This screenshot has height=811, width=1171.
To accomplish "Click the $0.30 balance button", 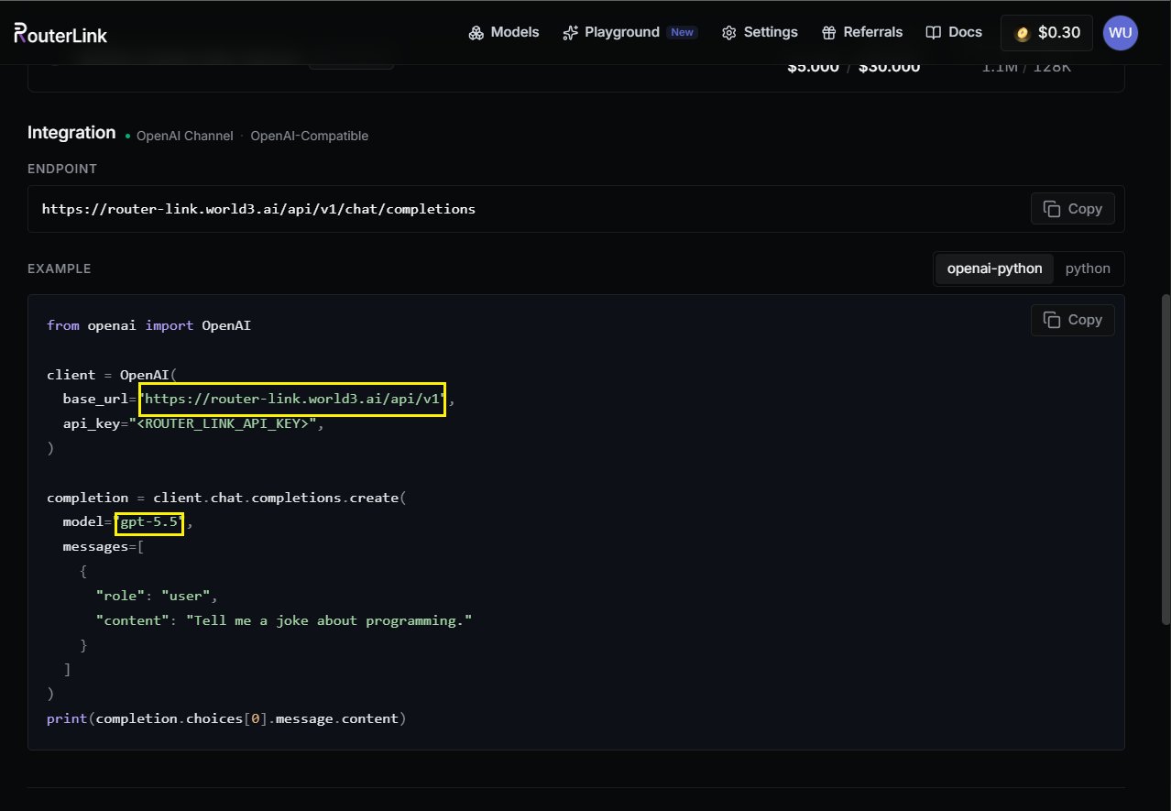I will pyautogui.click(x=1046, y=33).
